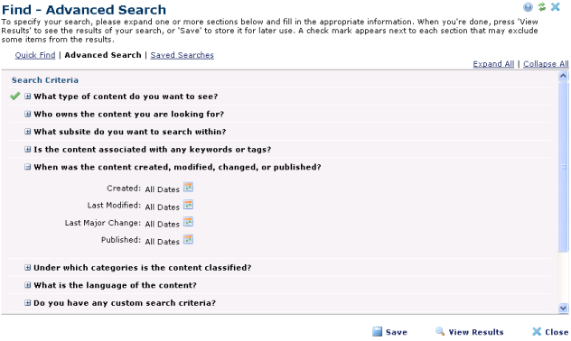Switch to the Quick Find tab
This screenshot has height=341, width=571.
[35, 55]
